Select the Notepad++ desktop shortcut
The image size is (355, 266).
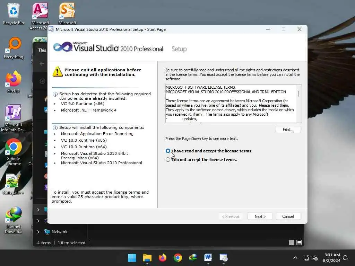pyautogui.click(x=14, y=184)
